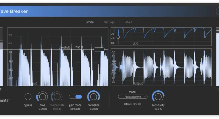This screenshot has height=119, width=219.
Task: Switch the gain mode toggle
Action: (x=75, y=97)
